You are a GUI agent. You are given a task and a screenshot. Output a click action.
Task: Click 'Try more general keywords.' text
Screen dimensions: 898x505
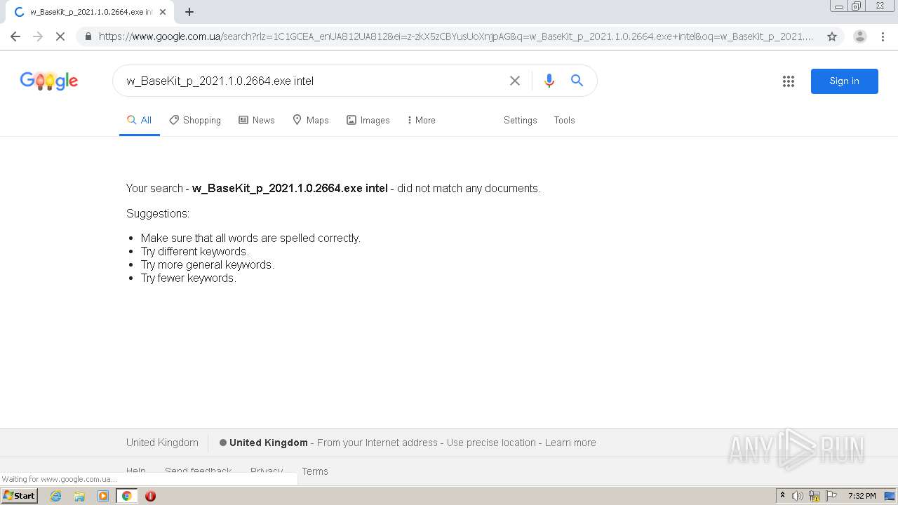[x=208, y=264]
